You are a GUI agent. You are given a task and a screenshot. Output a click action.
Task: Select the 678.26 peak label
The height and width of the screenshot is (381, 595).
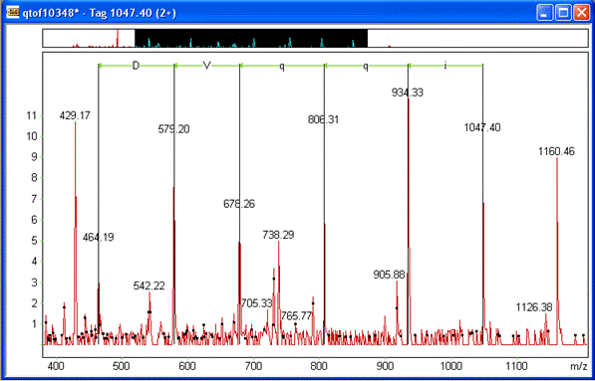239,204
